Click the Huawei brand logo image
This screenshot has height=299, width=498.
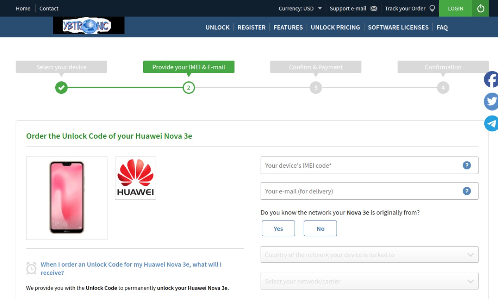point(135,178)
